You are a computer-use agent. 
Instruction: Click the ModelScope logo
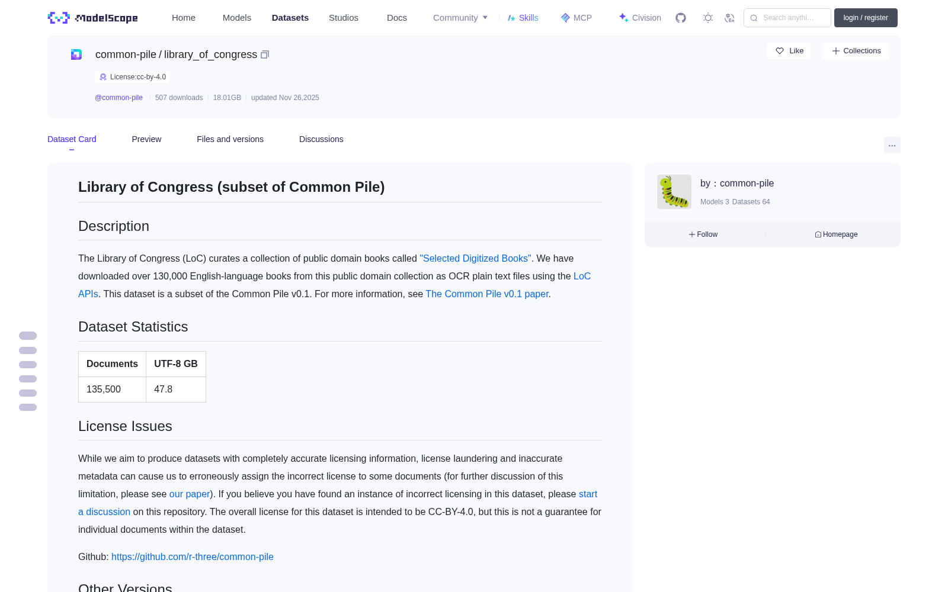tap(93, 18)
